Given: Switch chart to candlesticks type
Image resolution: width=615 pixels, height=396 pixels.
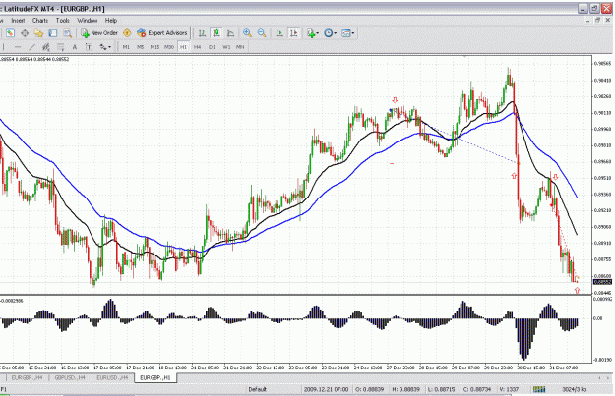Looking at the screenshot, I should pyautogui.click(x=216, y=33).
